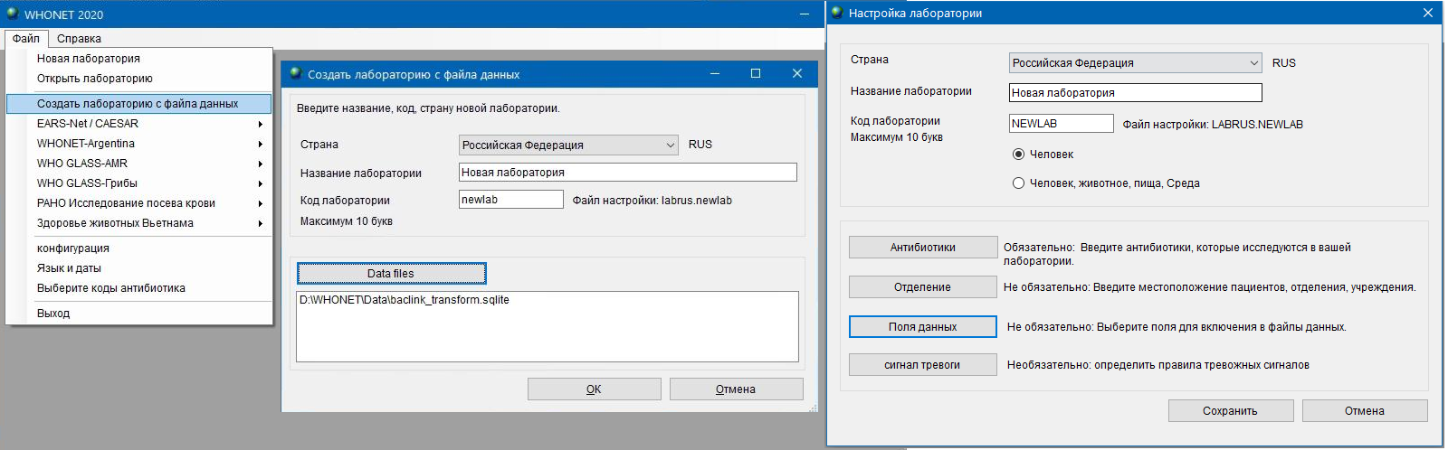Choose Открыть лабораторию menu entry

[138, 79]
